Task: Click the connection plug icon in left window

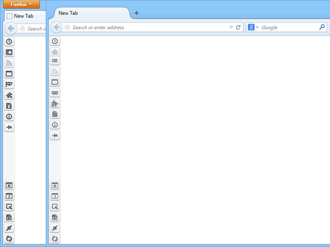Action: (9, 228)
